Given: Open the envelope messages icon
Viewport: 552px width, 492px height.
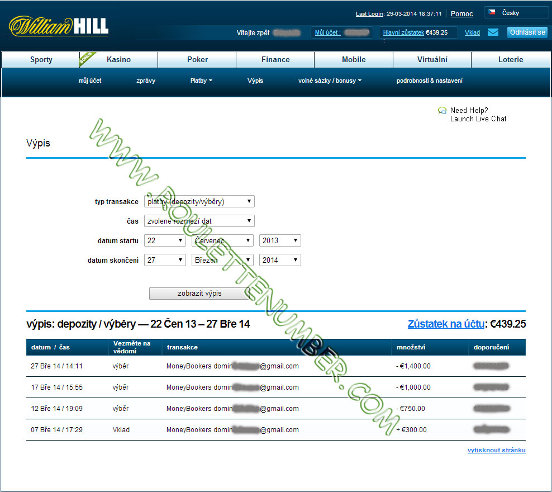Looking at the screenshot, I should (x=493, y=32).
